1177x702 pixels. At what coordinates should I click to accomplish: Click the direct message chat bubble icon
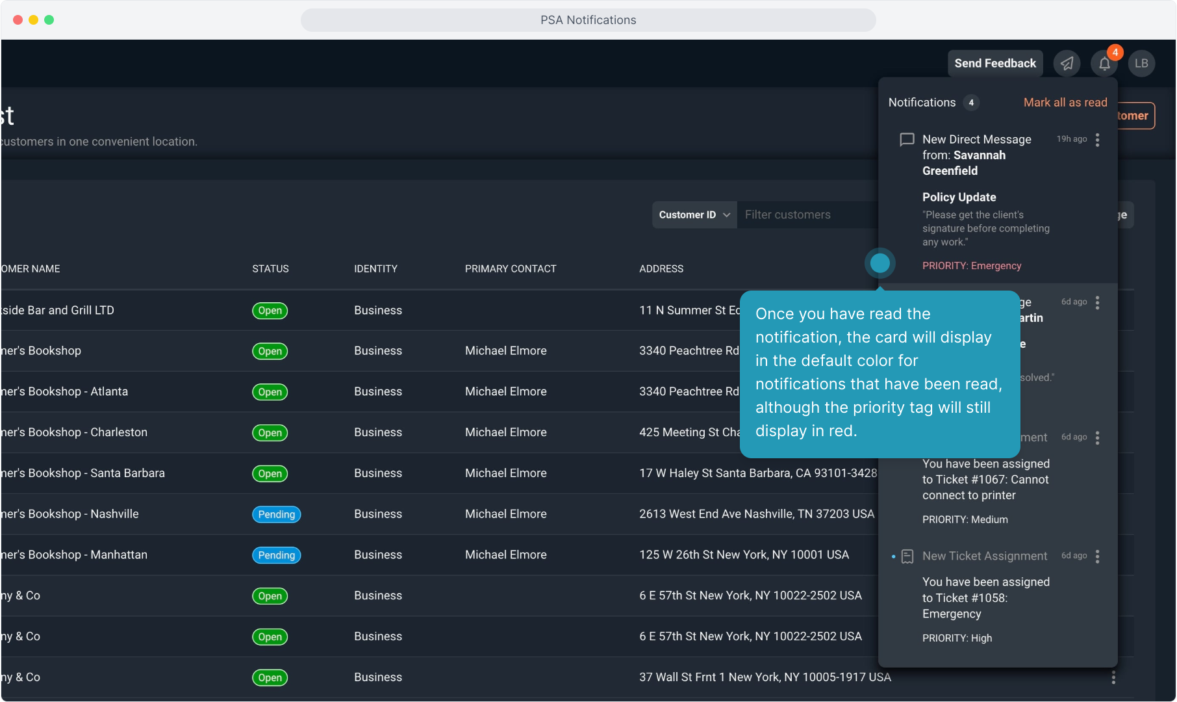(x=907, y=140)
